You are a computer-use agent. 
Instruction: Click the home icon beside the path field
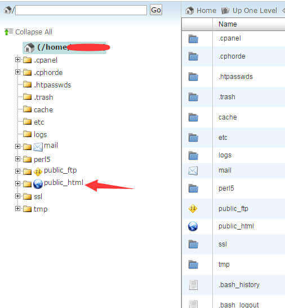coord(8,10)
